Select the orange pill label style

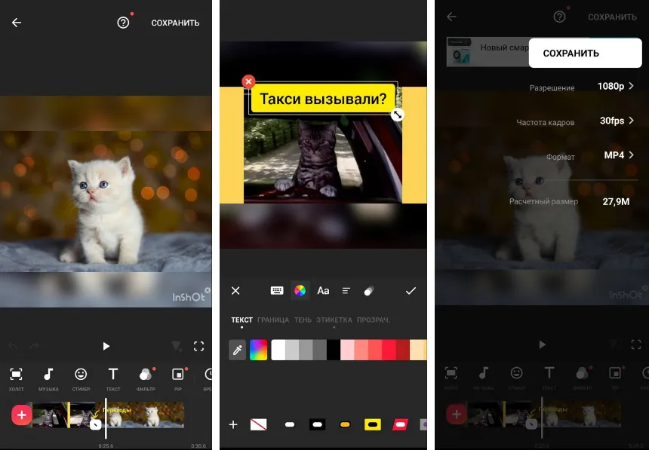[345, 424]
